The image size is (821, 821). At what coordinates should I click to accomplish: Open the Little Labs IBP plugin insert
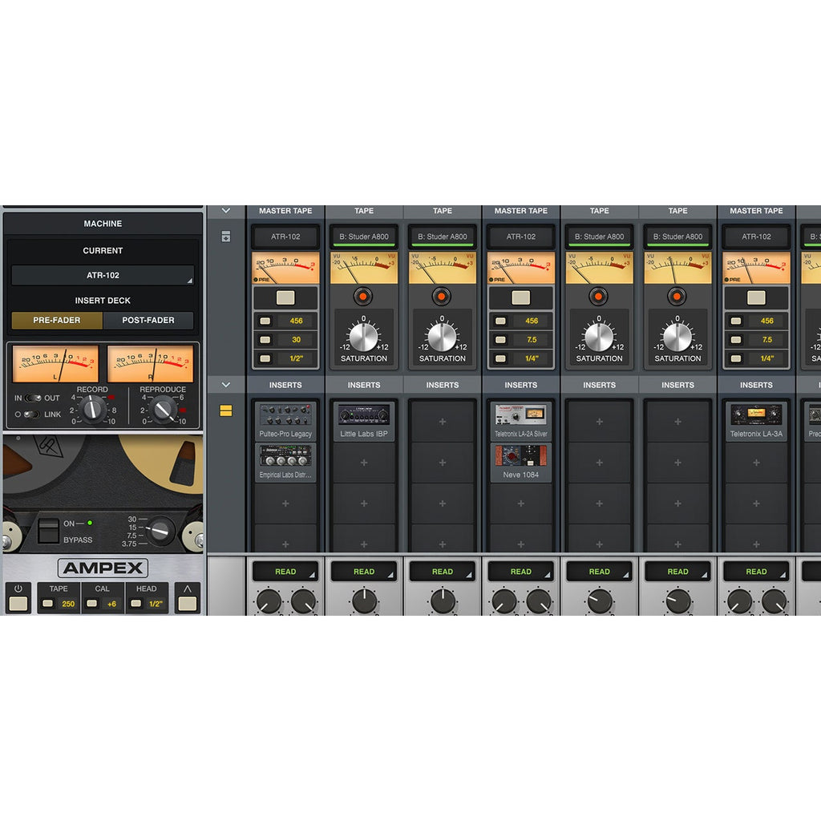(x=364, y=420)
